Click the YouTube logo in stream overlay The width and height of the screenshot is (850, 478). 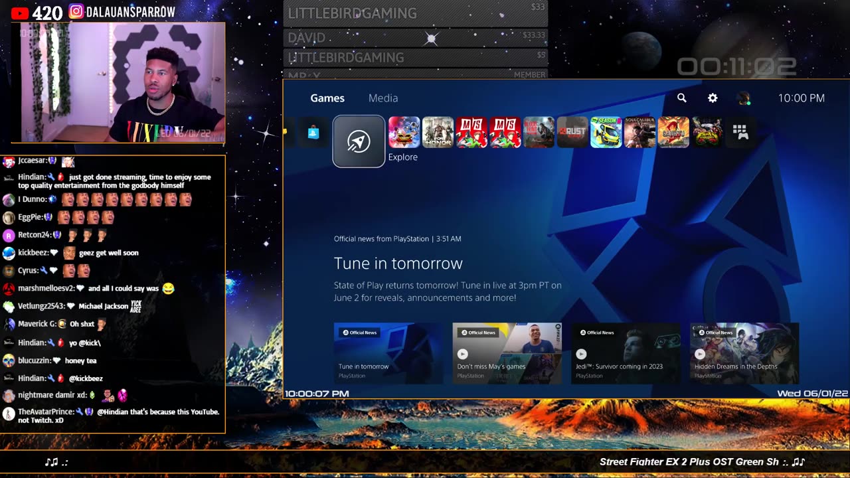[x=20, y=13]
